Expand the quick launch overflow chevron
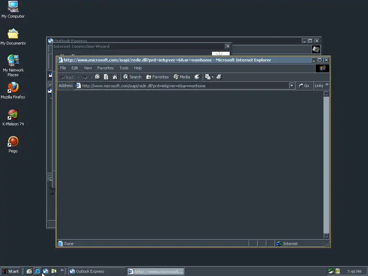368x276 pixels. tap(62, 270)
